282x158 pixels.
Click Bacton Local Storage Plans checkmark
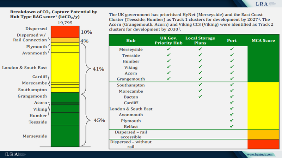200,97
